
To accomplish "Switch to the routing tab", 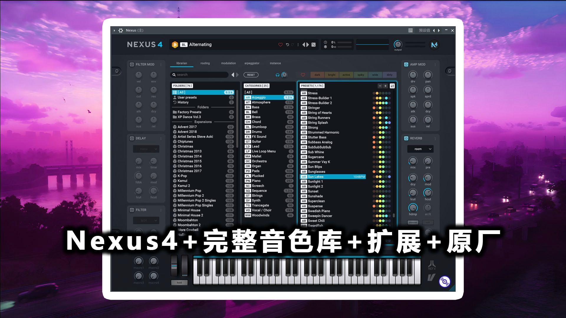I will pos(205,63).
